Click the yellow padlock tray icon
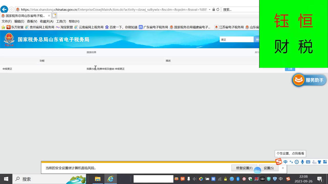The image size is (328, 184). 225,179
